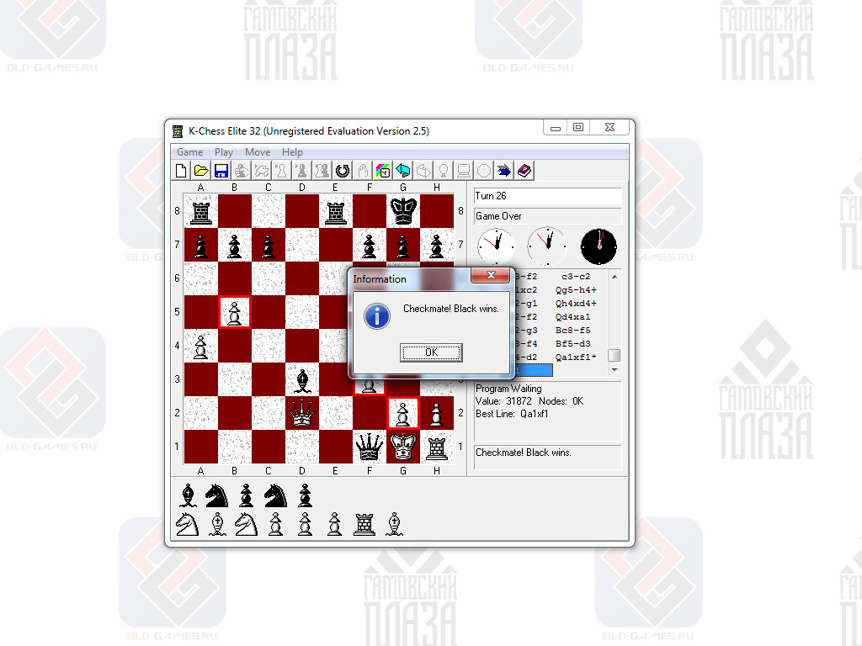Click the black rook on A8

click(x=200, y=213)
